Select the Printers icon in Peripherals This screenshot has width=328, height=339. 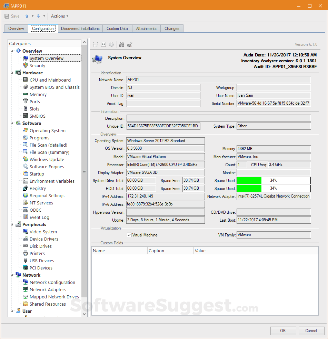26,253
